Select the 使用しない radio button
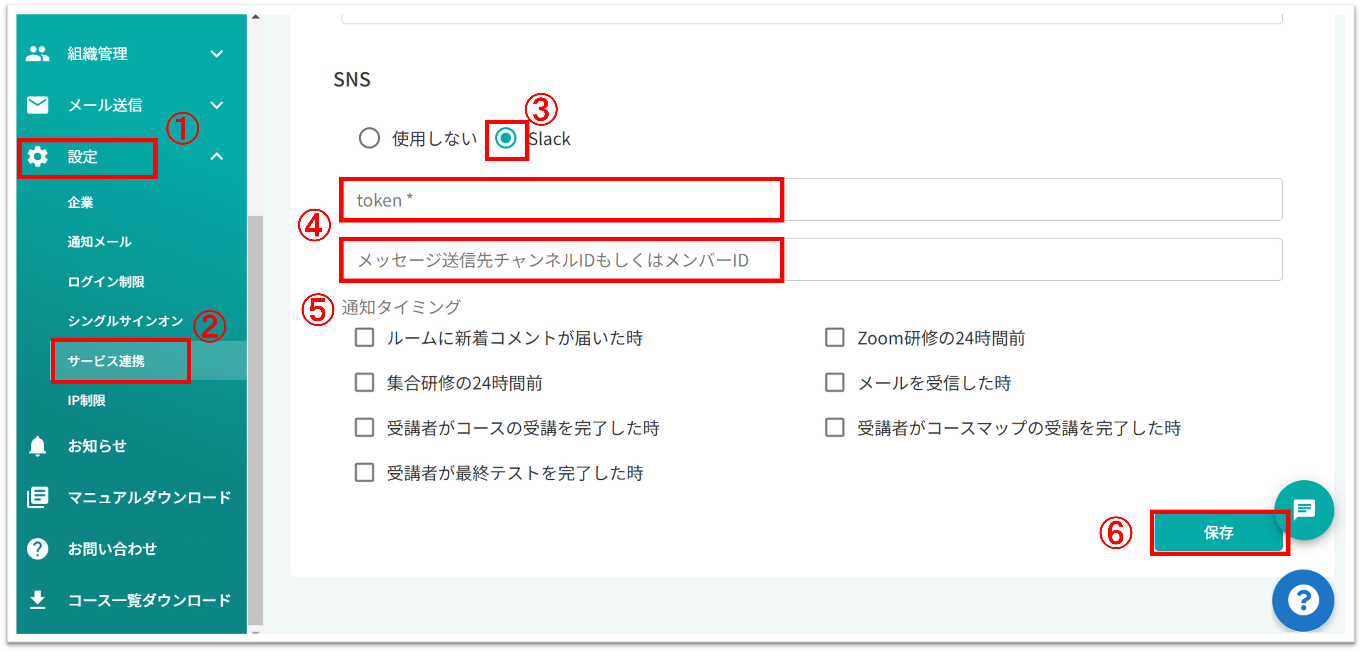The width and height of the screenshot is (1362, 652). click(x=369, y=138)
